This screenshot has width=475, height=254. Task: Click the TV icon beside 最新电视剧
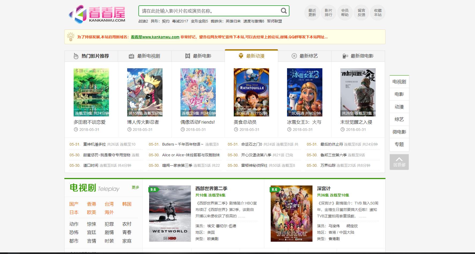(x=131, y=56)
